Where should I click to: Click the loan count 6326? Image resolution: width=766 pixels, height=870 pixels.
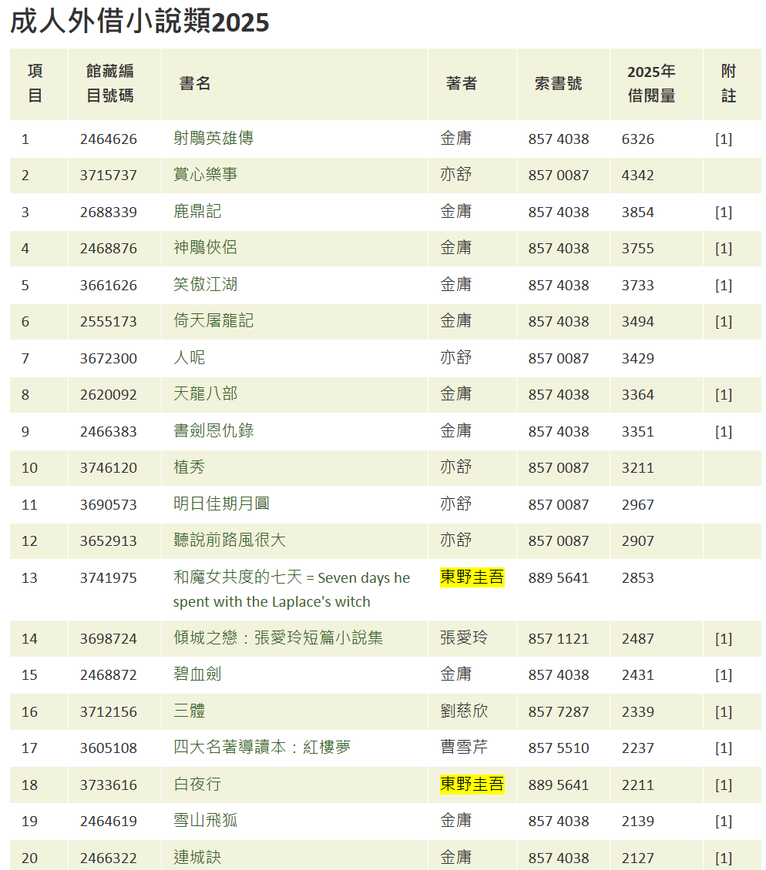[637, 139]
